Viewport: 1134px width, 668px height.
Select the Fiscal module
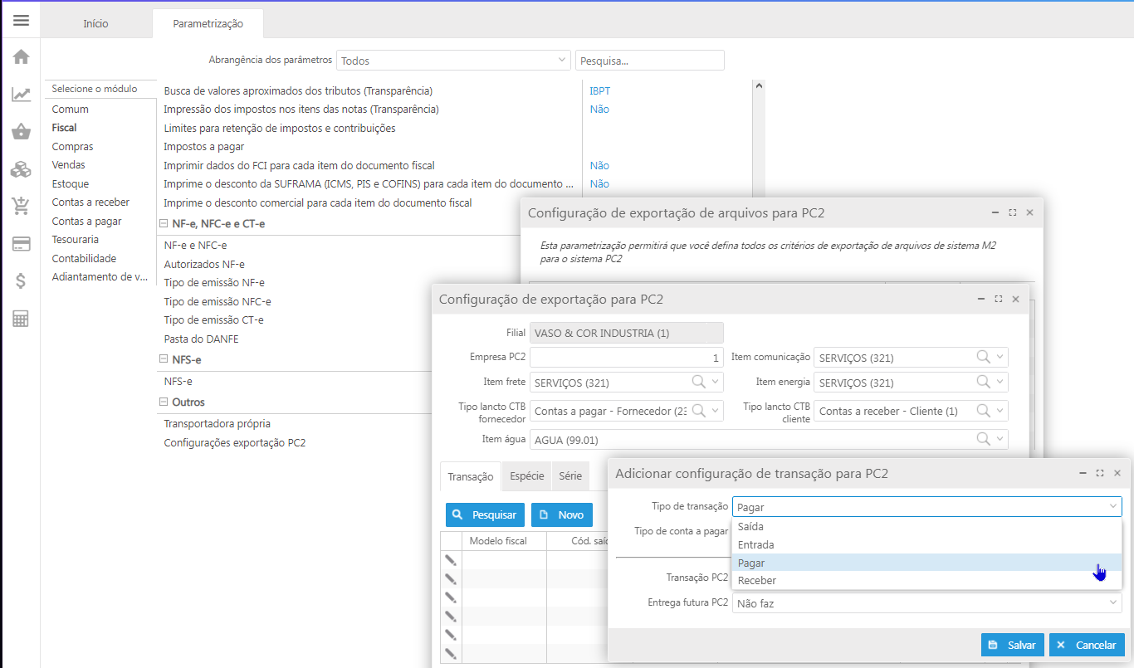[x=64, y=128]
